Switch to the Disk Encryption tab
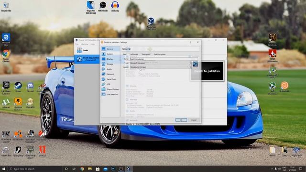The width and height of the screenshot is (306, 172). (x=159, y=54)
